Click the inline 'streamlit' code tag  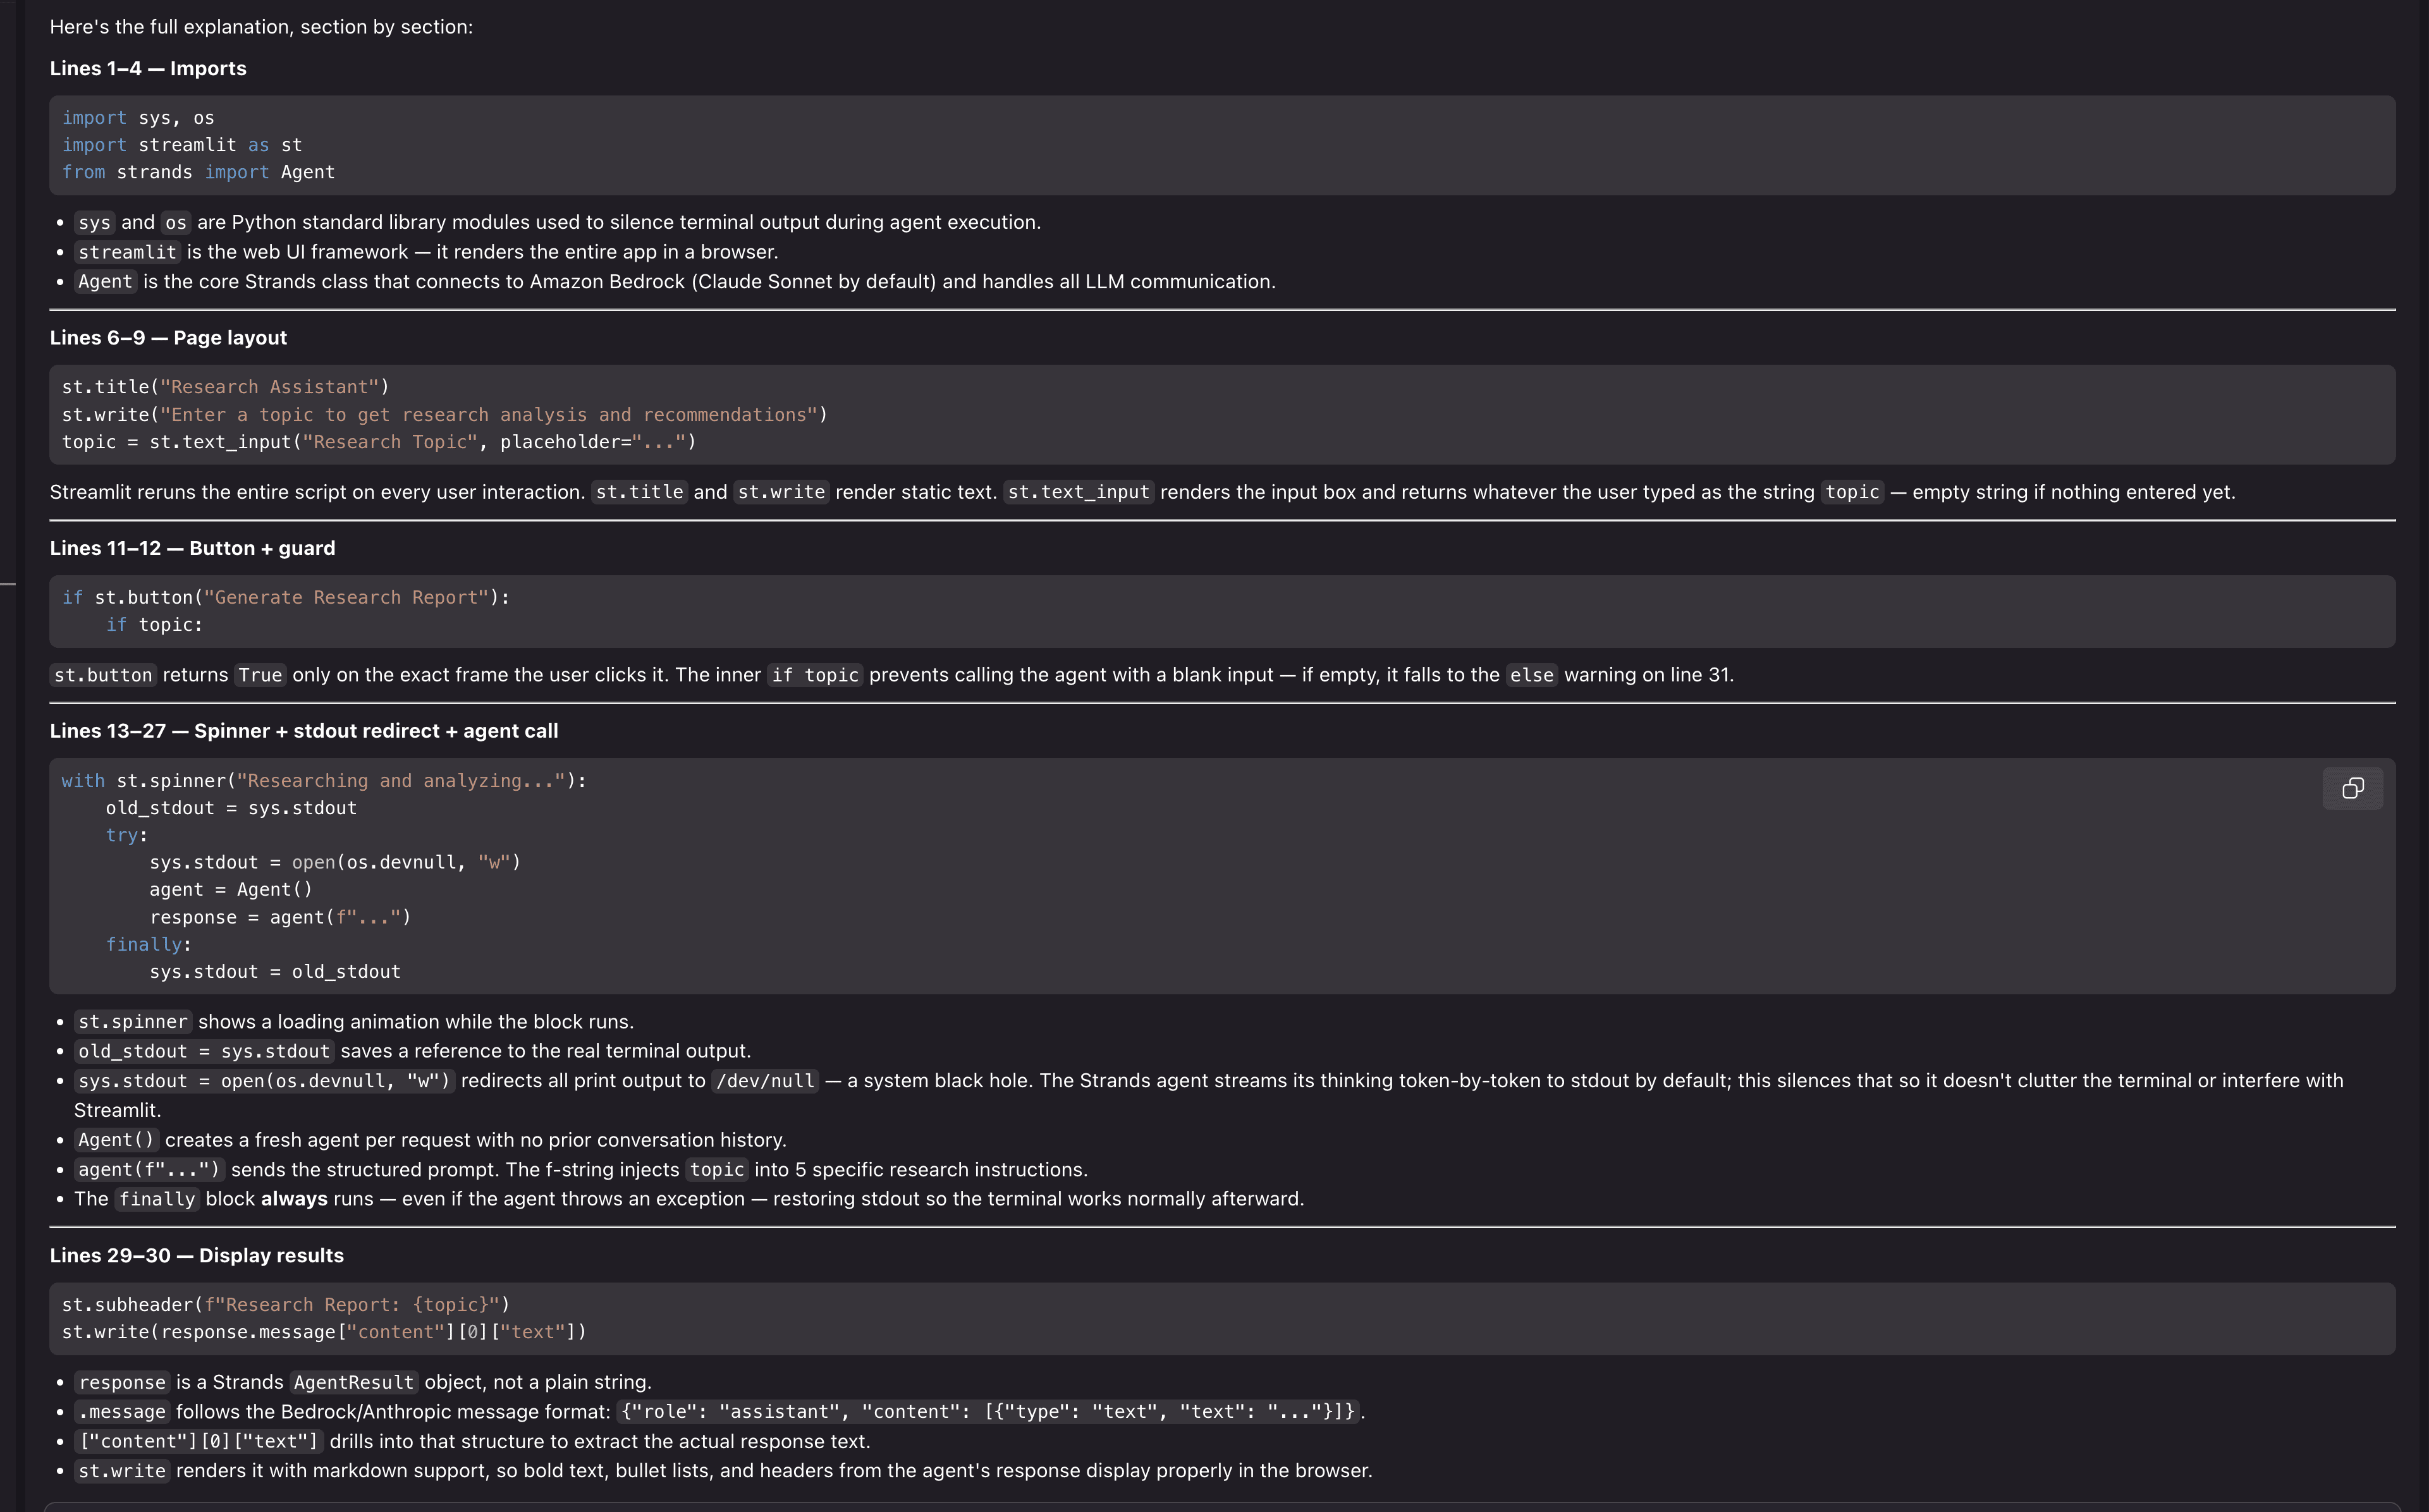(x=127, y=252)
